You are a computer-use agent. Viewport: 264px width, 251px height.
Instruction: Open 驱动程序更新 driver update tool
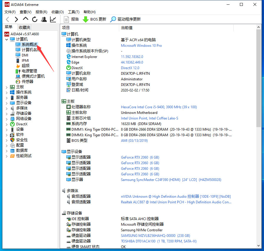(125, 19)
